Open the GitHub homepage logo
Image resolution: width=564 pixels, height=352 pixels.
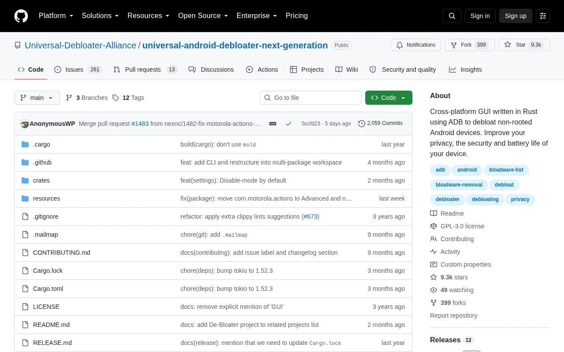pyautogui.click(x=21, y=16)
